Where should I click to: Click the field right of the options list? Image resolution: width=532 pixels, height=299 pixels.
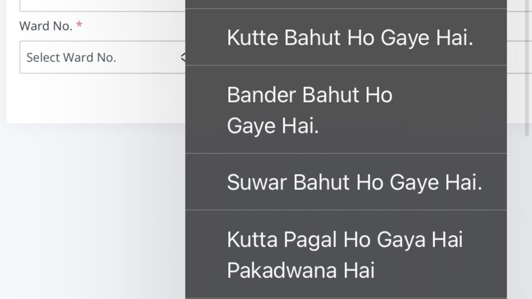(x=519, y=57)
